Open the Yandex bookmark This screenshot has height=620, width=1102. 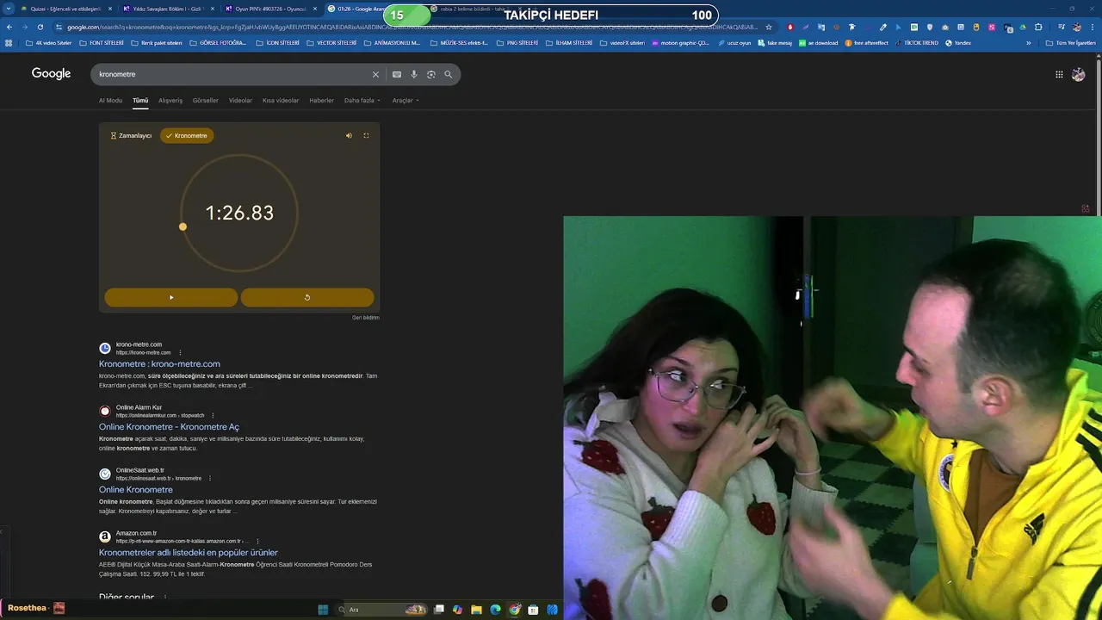click(x=958, y=42)
